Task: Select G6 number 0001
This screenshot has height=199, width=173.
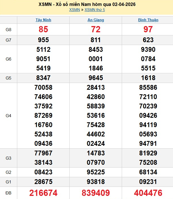Action: (x=96, y=59)
